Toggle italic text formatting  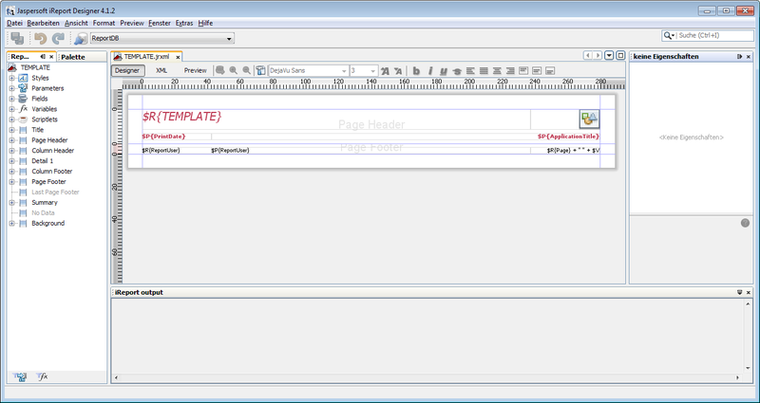(x=429, y=70)
